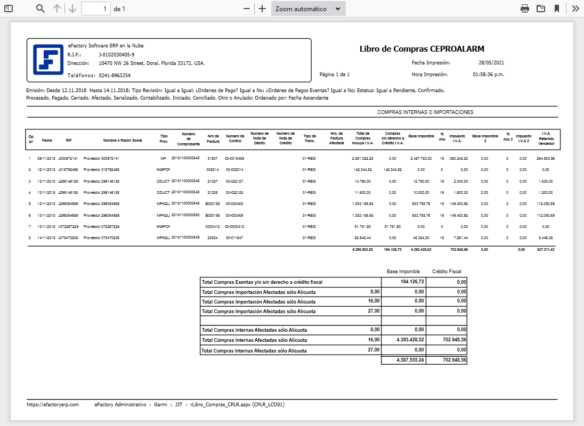The image size is (584, 426).
Task: Click the Libro de Compras CEPROALARM title
Action: click(x=422, y=49)
